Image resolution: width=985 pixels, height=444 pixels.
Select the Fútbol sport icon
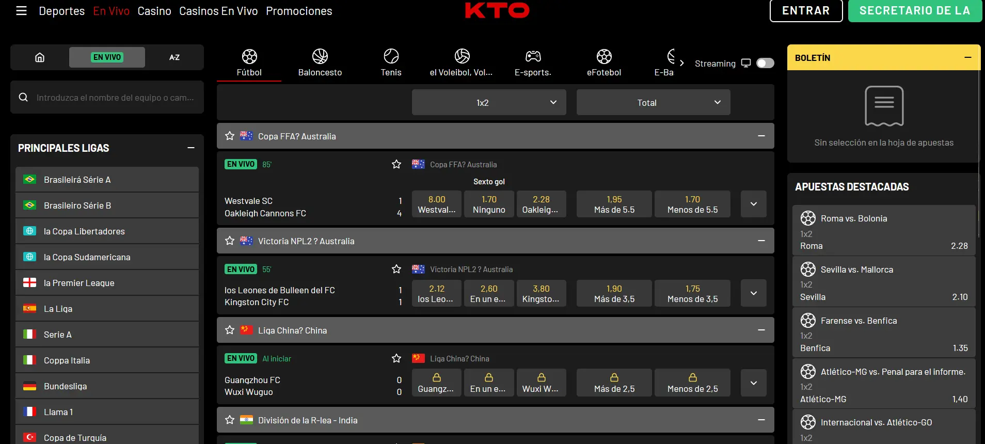coord(249,56)
